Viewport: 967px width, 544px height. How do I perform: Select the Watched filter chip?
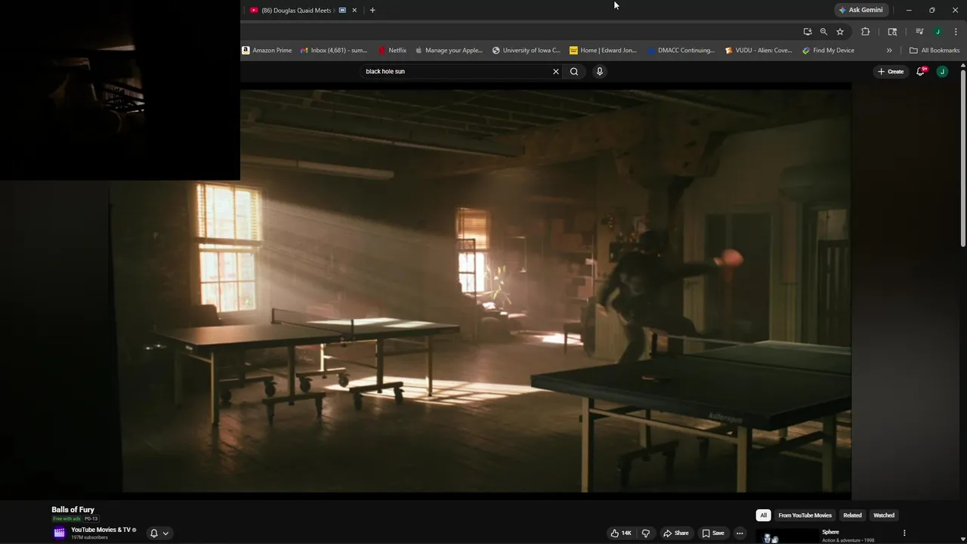(x=884, y=515)
